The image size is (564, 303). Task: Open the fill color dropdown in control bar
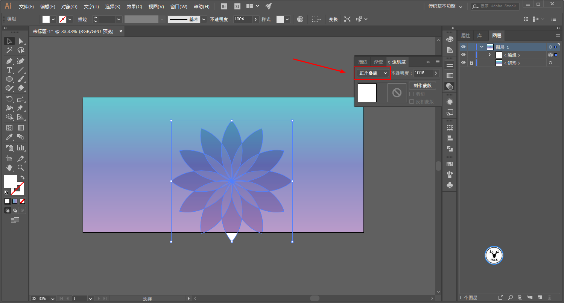pyautogui.click(x=53, y=19)
